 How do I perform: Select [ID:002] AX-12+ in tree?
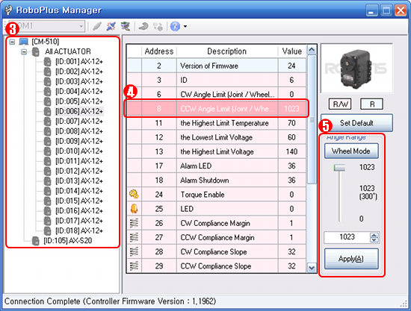[79, 72]
